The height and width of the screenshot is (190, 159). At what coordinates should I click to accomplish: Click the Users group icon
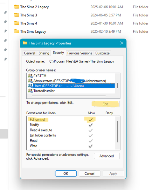pos(31,86)
